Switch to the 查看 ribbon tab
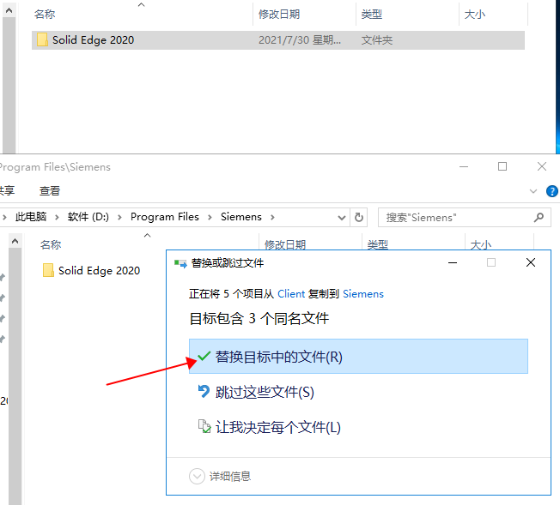Image resolution: width=560 pixels, height=505 pixels. pos(50,190)
